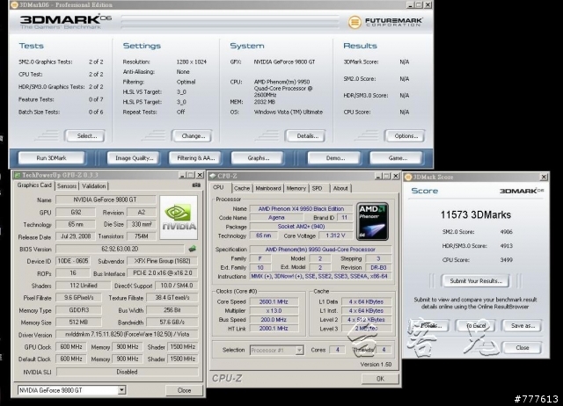The height and width of the screenshot is (406, 563).
Task: Click the CPU-Z Specification field
Action: [x=320, y=250]
